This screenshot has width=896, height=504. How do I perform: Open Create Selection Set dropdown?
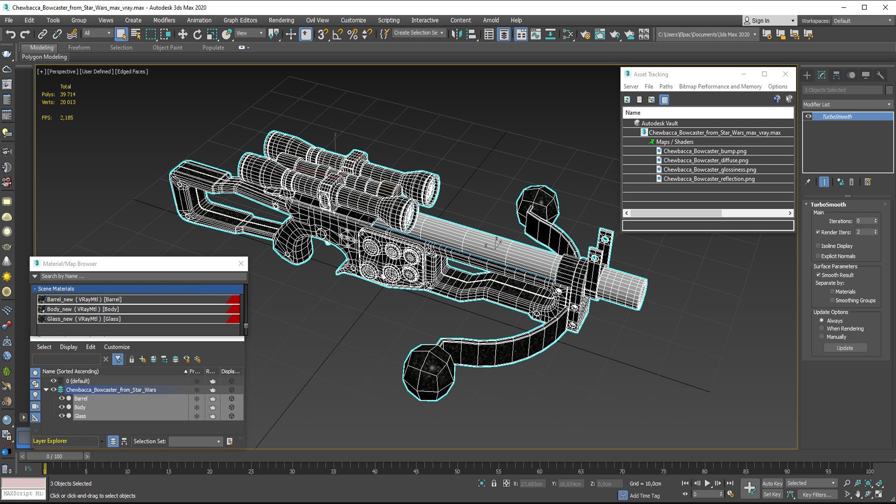[x=419, y=33]
